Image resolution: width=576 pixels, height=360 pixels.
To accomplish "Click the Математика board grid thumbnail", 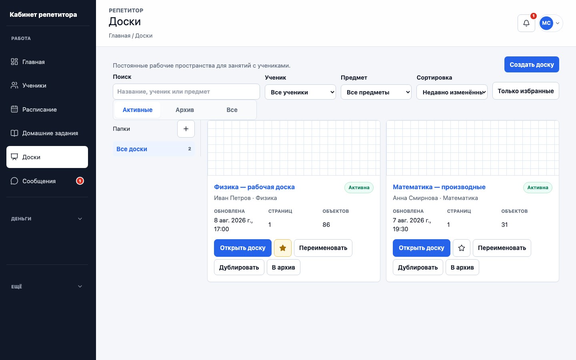I will (472, 148).
